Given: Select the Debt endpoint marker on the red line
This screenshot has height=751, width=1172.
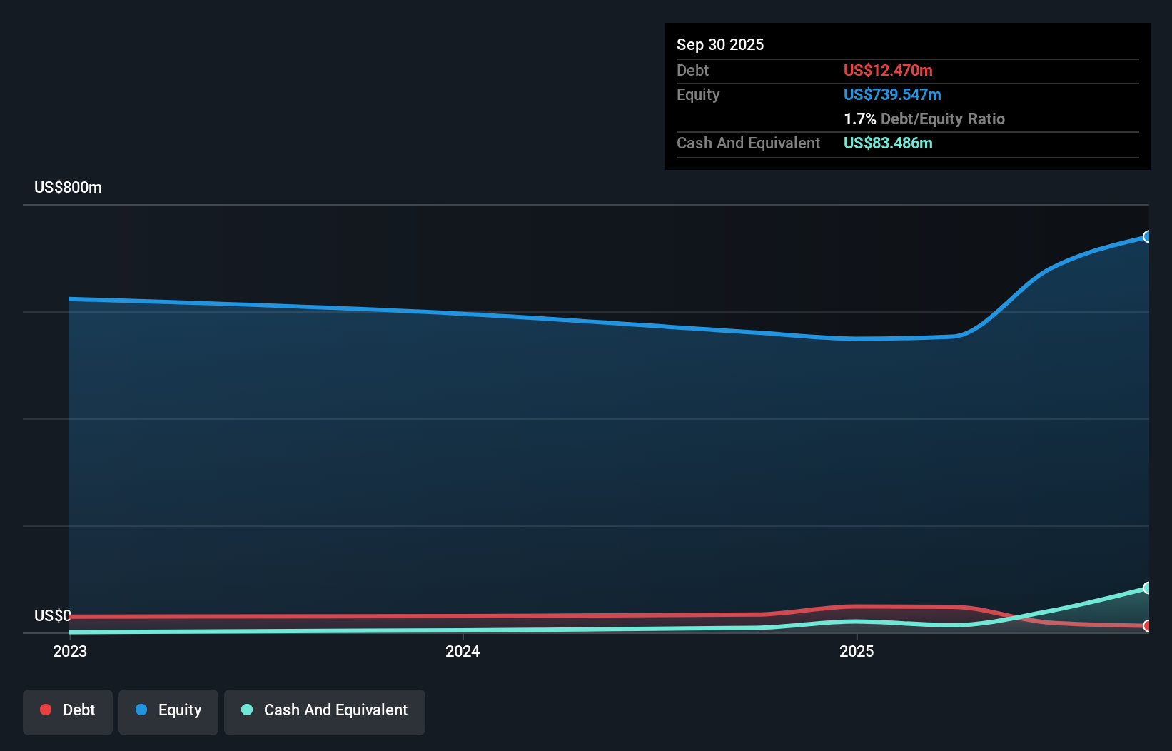Looking at the screenshot, I should (1148, 626).
